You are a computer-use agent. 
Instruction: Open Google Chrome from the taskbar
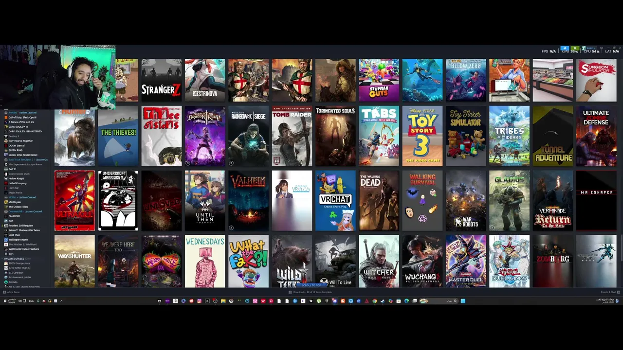click(x=374, y=301)
